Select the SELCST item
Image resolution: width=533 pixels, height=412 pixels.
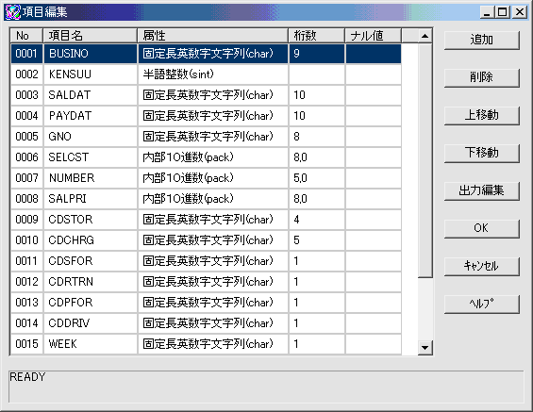coord(91,157)
